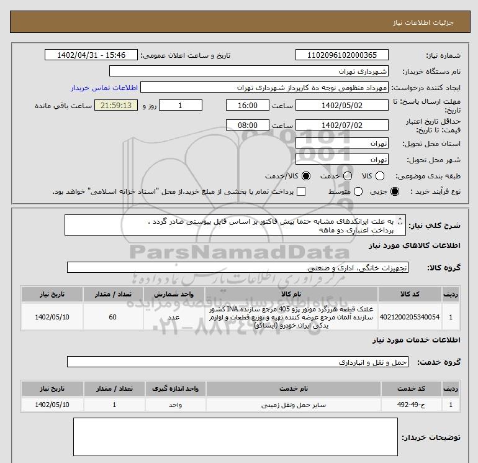Click the response deadline date 1402/05/02

(x=341, y=105)
